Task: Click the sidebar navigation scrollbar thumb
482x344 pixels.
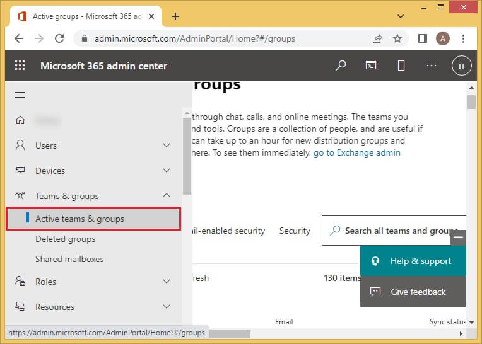Action: [x=187, y=156]
